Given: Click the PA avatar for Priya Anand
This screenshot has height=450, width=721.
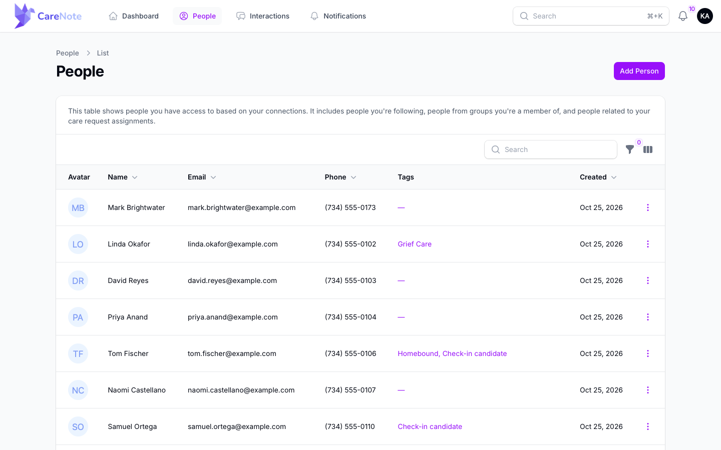Looking at the screenshot, I should coord(78,317).
